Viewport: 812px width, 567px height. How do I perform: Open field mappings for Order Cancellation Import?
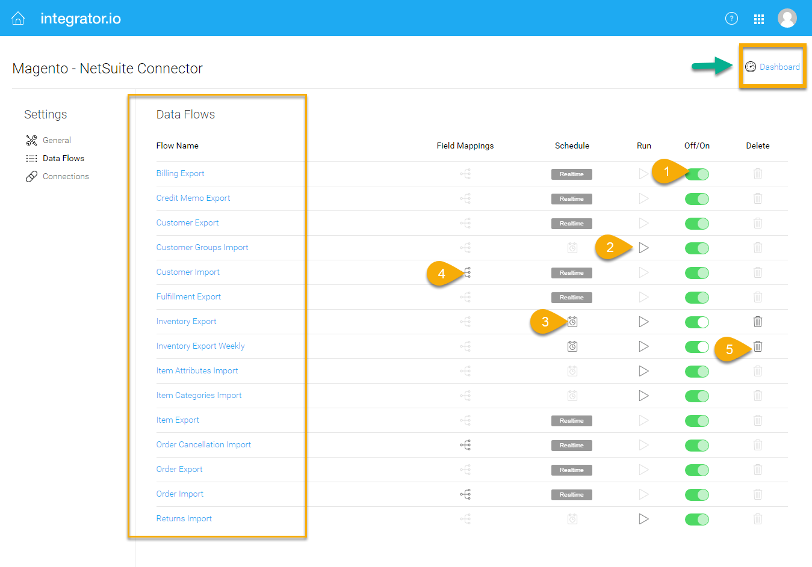pyautogui.click(x=465, y=445)
